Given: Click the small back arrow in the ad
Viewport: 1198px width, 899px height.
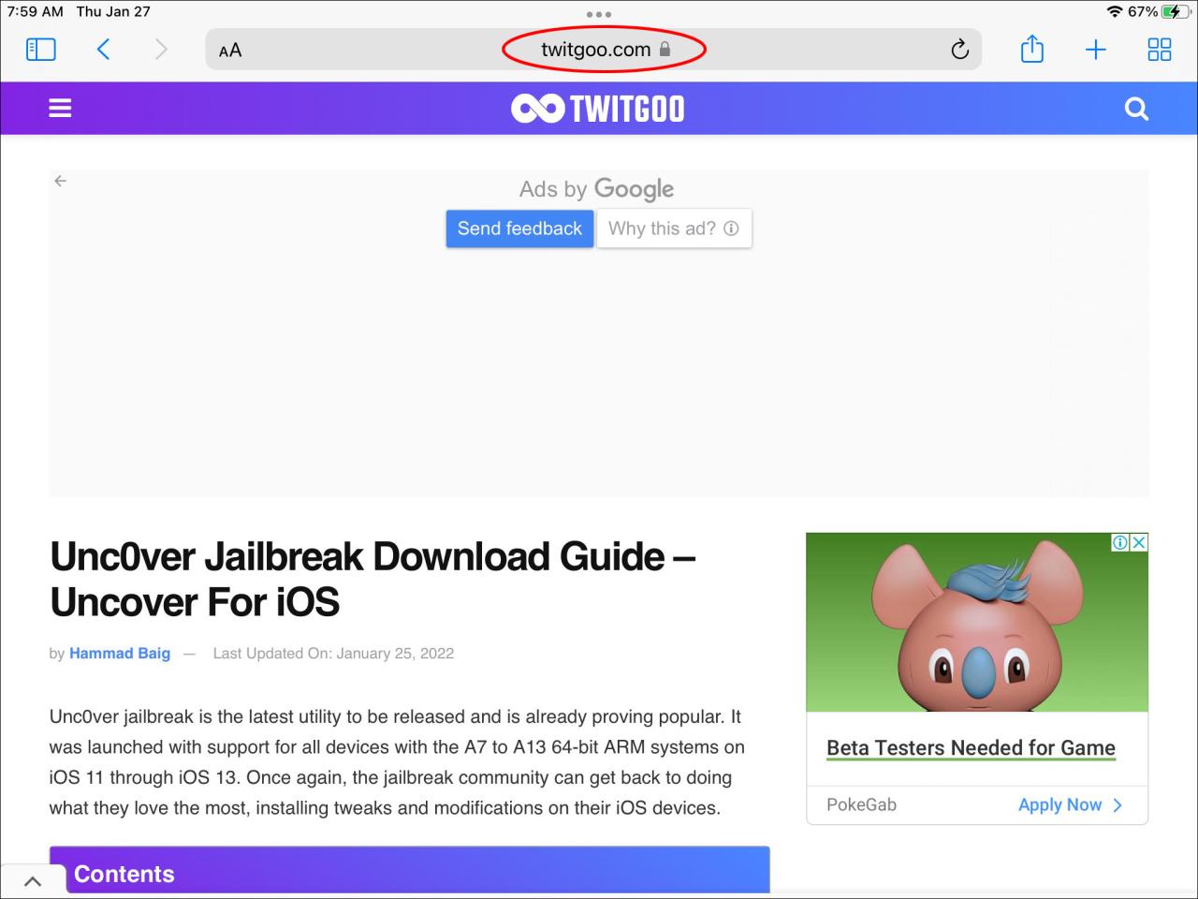Looking at the screenshot, I should (x=61, y=181).
